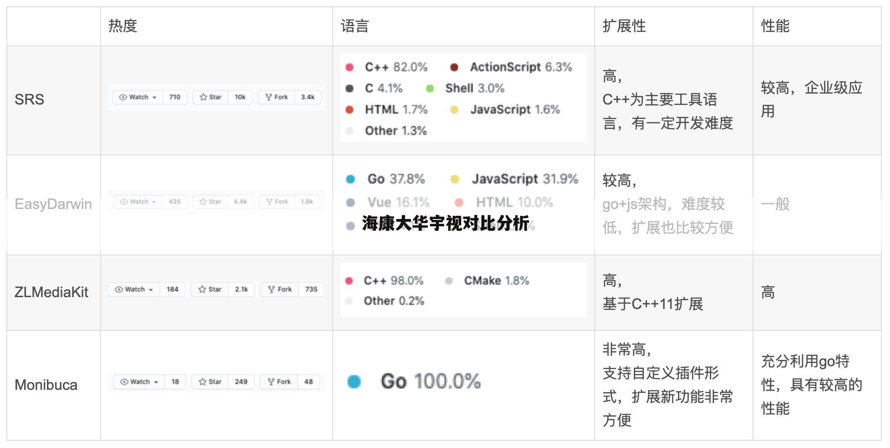The image size is (890, 448).
Task: Select the HTML 10.0% language label
Action: click(515, 202)
